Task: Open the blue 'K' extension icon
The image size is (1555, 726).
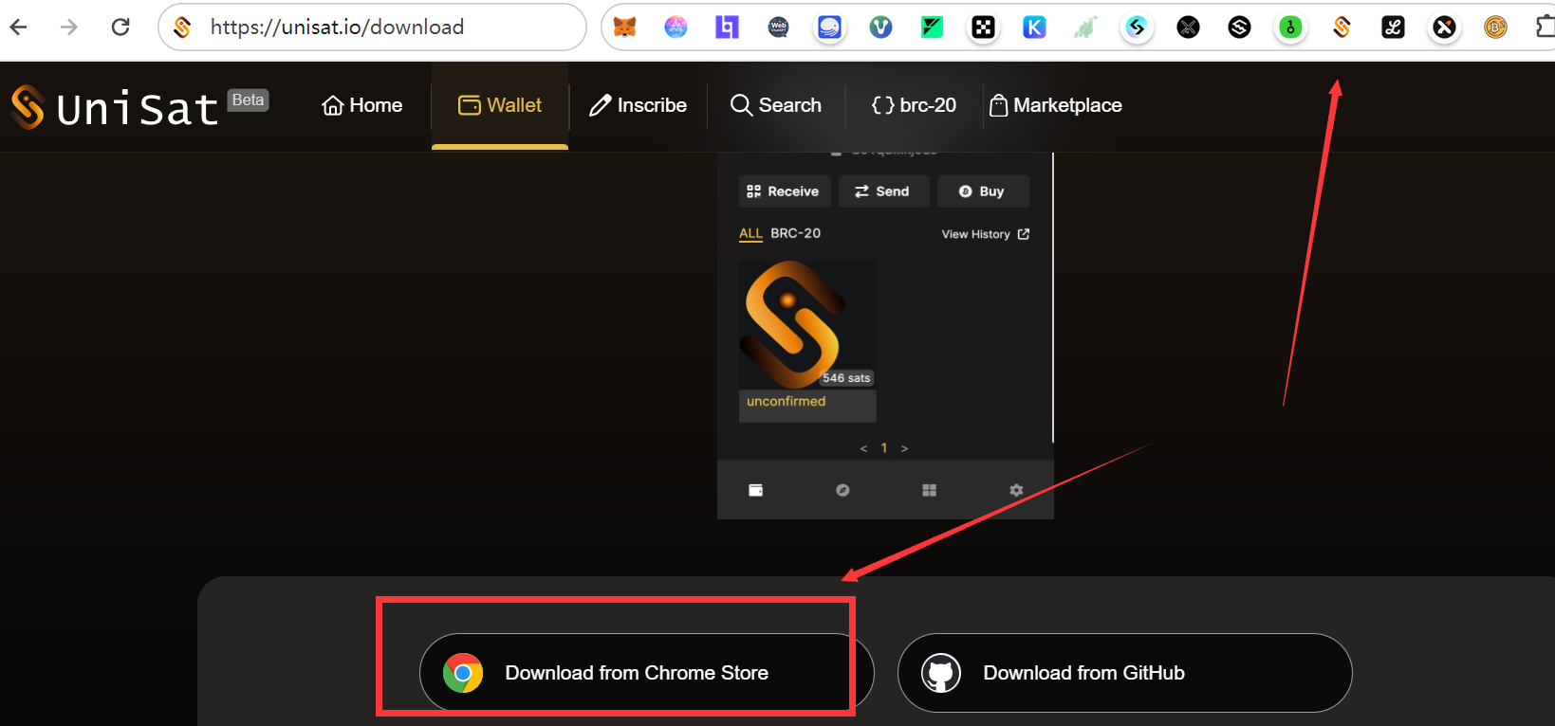Action: point(1034,27)
